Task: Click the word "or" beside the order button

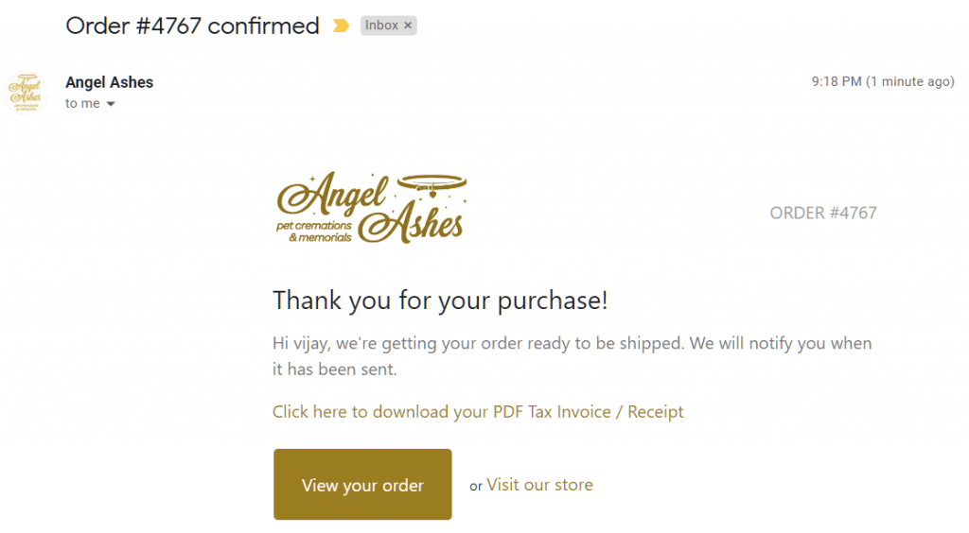Action: tap(476, 487)
